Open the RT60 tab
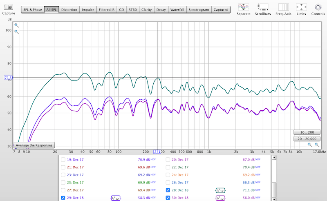Screen dimensions: 327x201 [x=132, y=9]
